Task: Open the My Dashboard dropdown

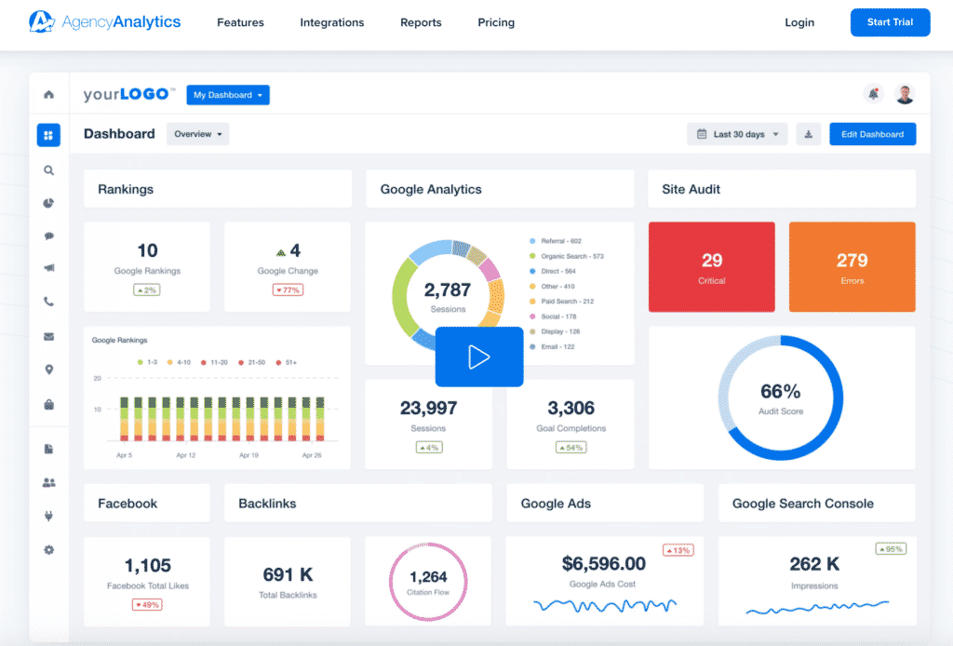Action: pyautogui.click(x=227, y=94)
